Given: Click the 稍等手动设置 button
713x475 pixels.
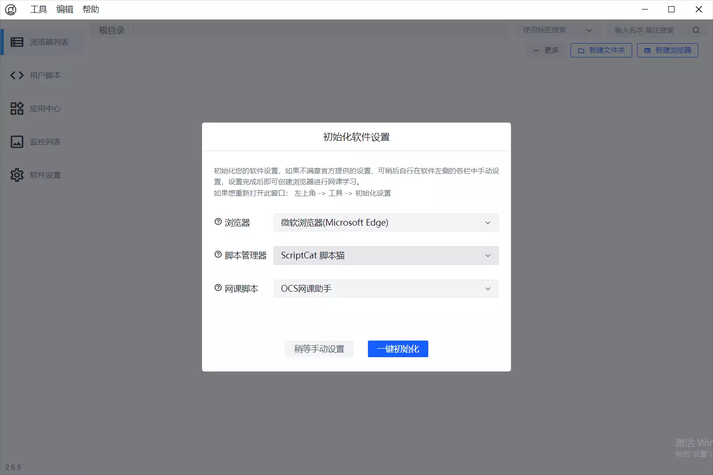Looking at the screenshot, I should coord(319,349).
